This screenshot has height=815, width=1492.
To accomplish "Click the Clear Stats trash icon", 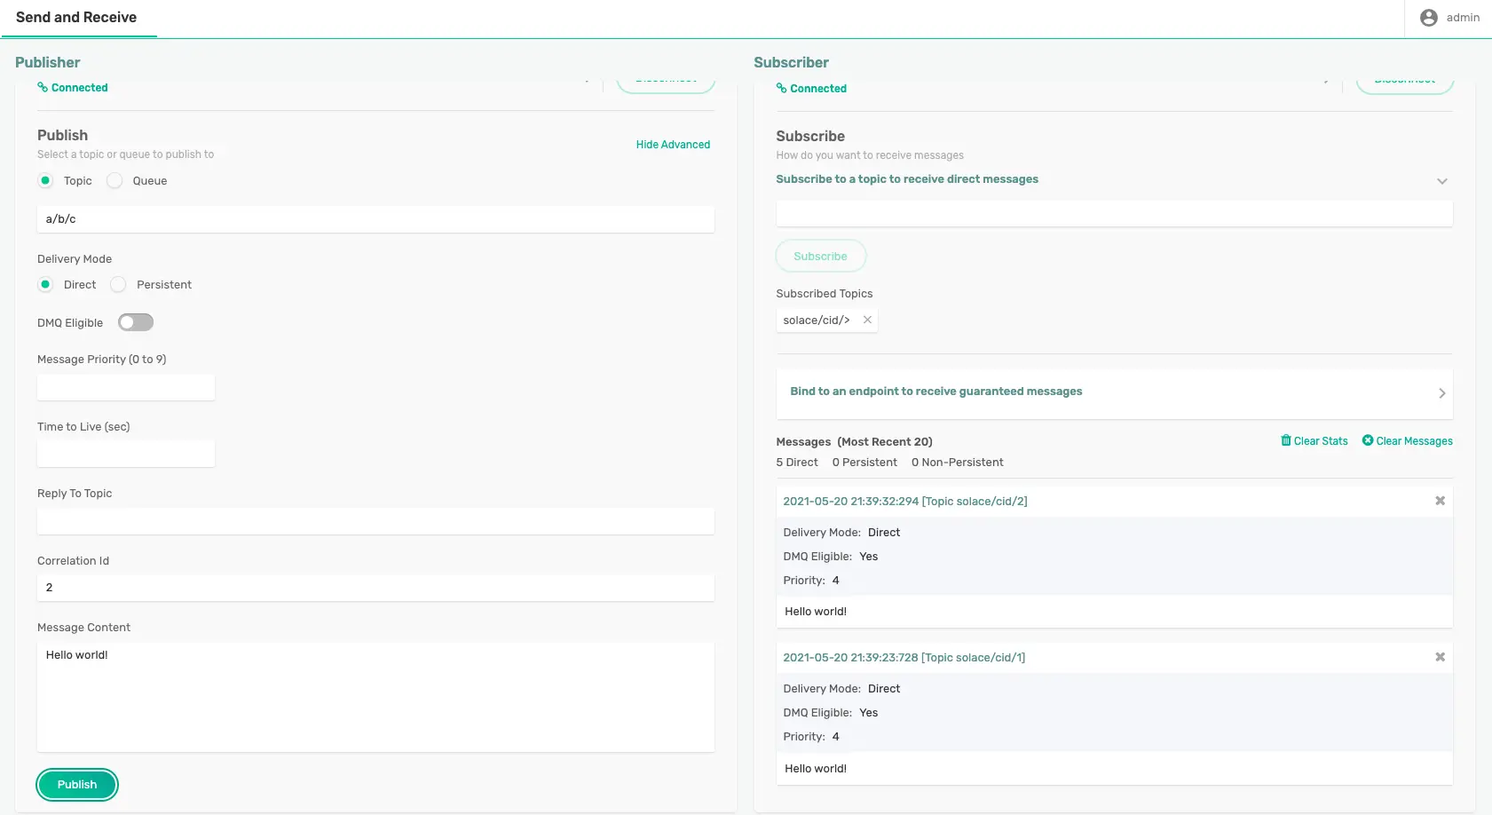I will point(1286,440).
